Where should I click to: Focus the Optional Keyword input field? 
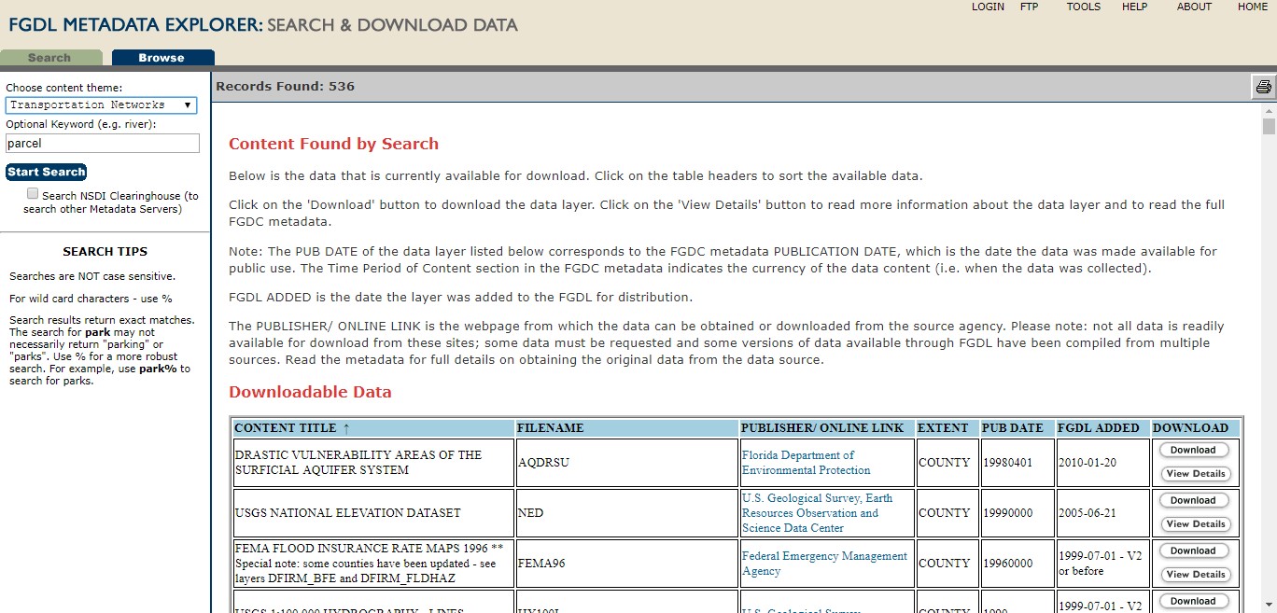click(x=103, y=143)
